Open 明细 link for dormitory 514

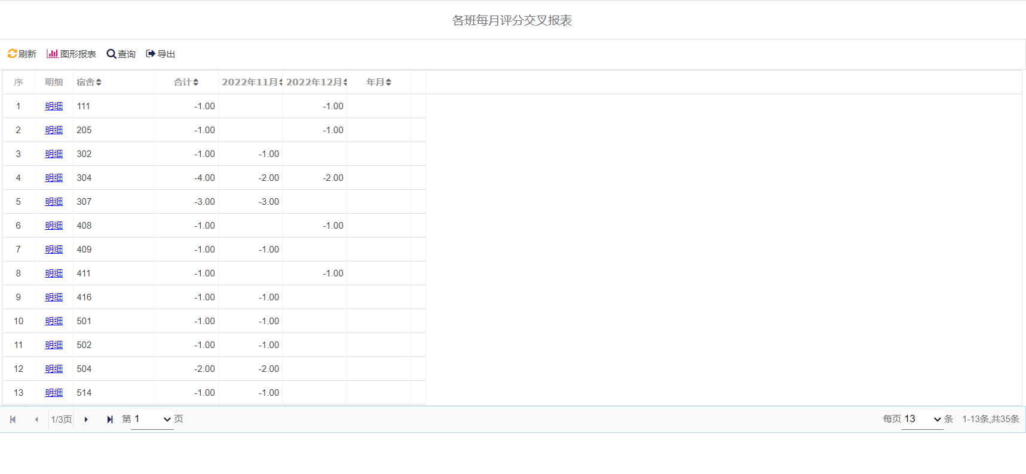(x=54, y=393)
